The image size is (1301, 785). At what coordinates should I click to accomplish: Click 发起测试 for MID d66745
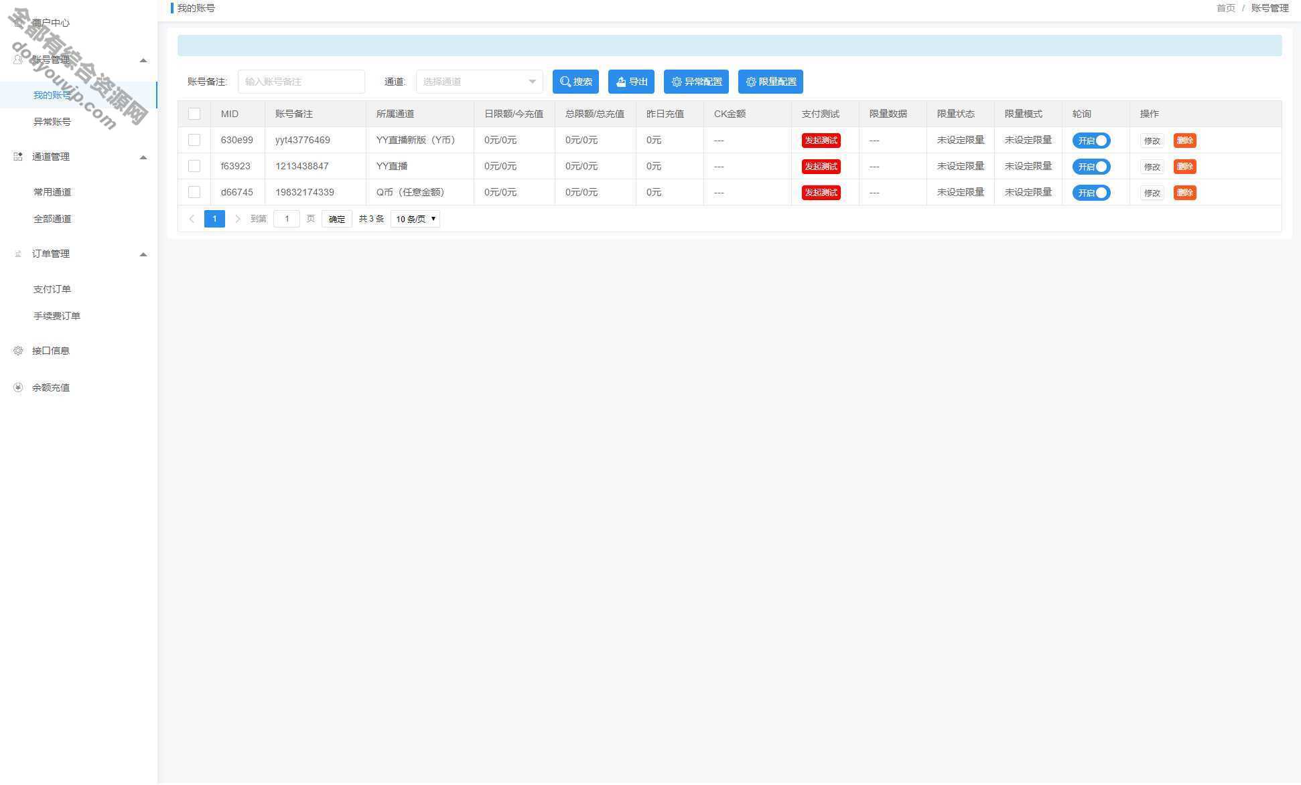pyautogui.click(x=821, y=193)
